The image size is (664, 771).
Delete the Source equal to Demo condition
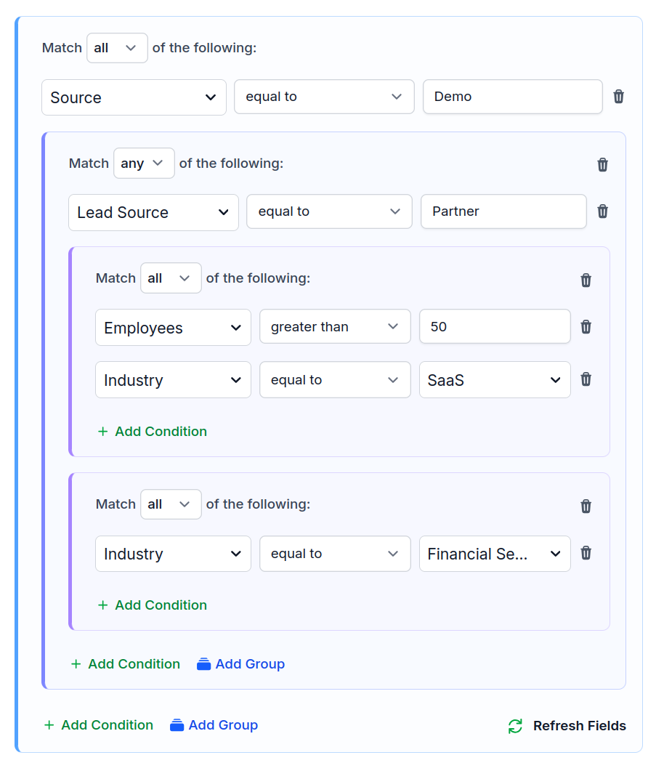click(x=618, y=97)
